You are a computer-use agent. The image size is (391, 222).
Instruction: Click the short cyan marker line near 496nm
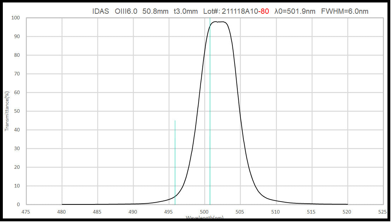pyautogui.click(x=175, y=162)
